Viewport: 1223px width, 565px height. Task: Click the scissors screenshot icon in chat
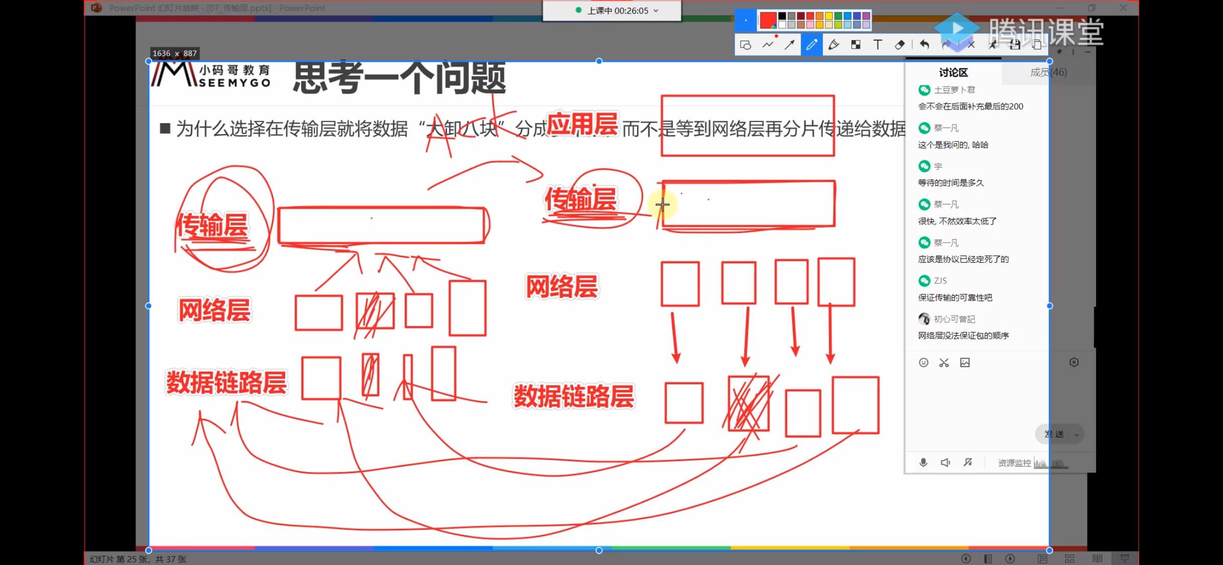tap(944, 363)
